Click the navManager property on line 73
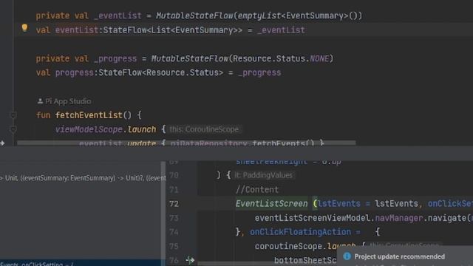 [x=399, y=218]
